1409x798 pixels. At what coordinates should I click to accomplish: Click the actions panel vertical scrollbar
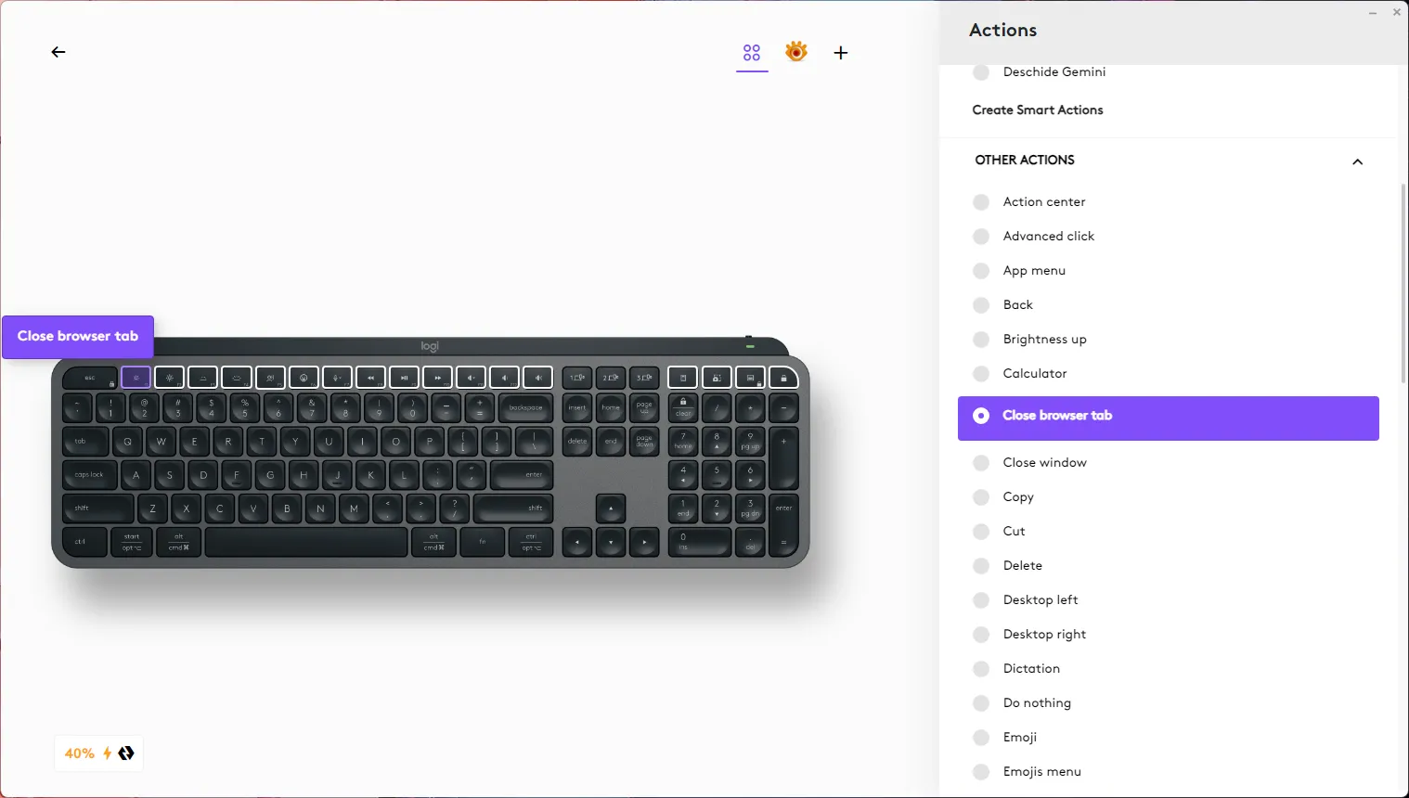point(1403,284)
